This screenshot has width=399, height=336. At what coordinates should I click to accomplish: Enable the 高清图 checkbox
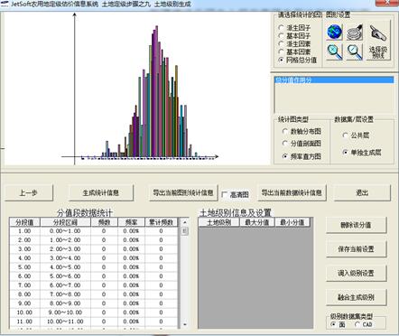pyautogui.click(x=225, y=194)
